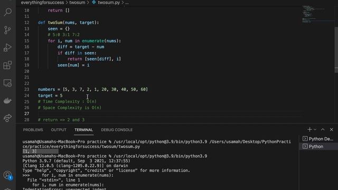
Task: Click the twosum folder breadcrumb
Action: point(77,3)
